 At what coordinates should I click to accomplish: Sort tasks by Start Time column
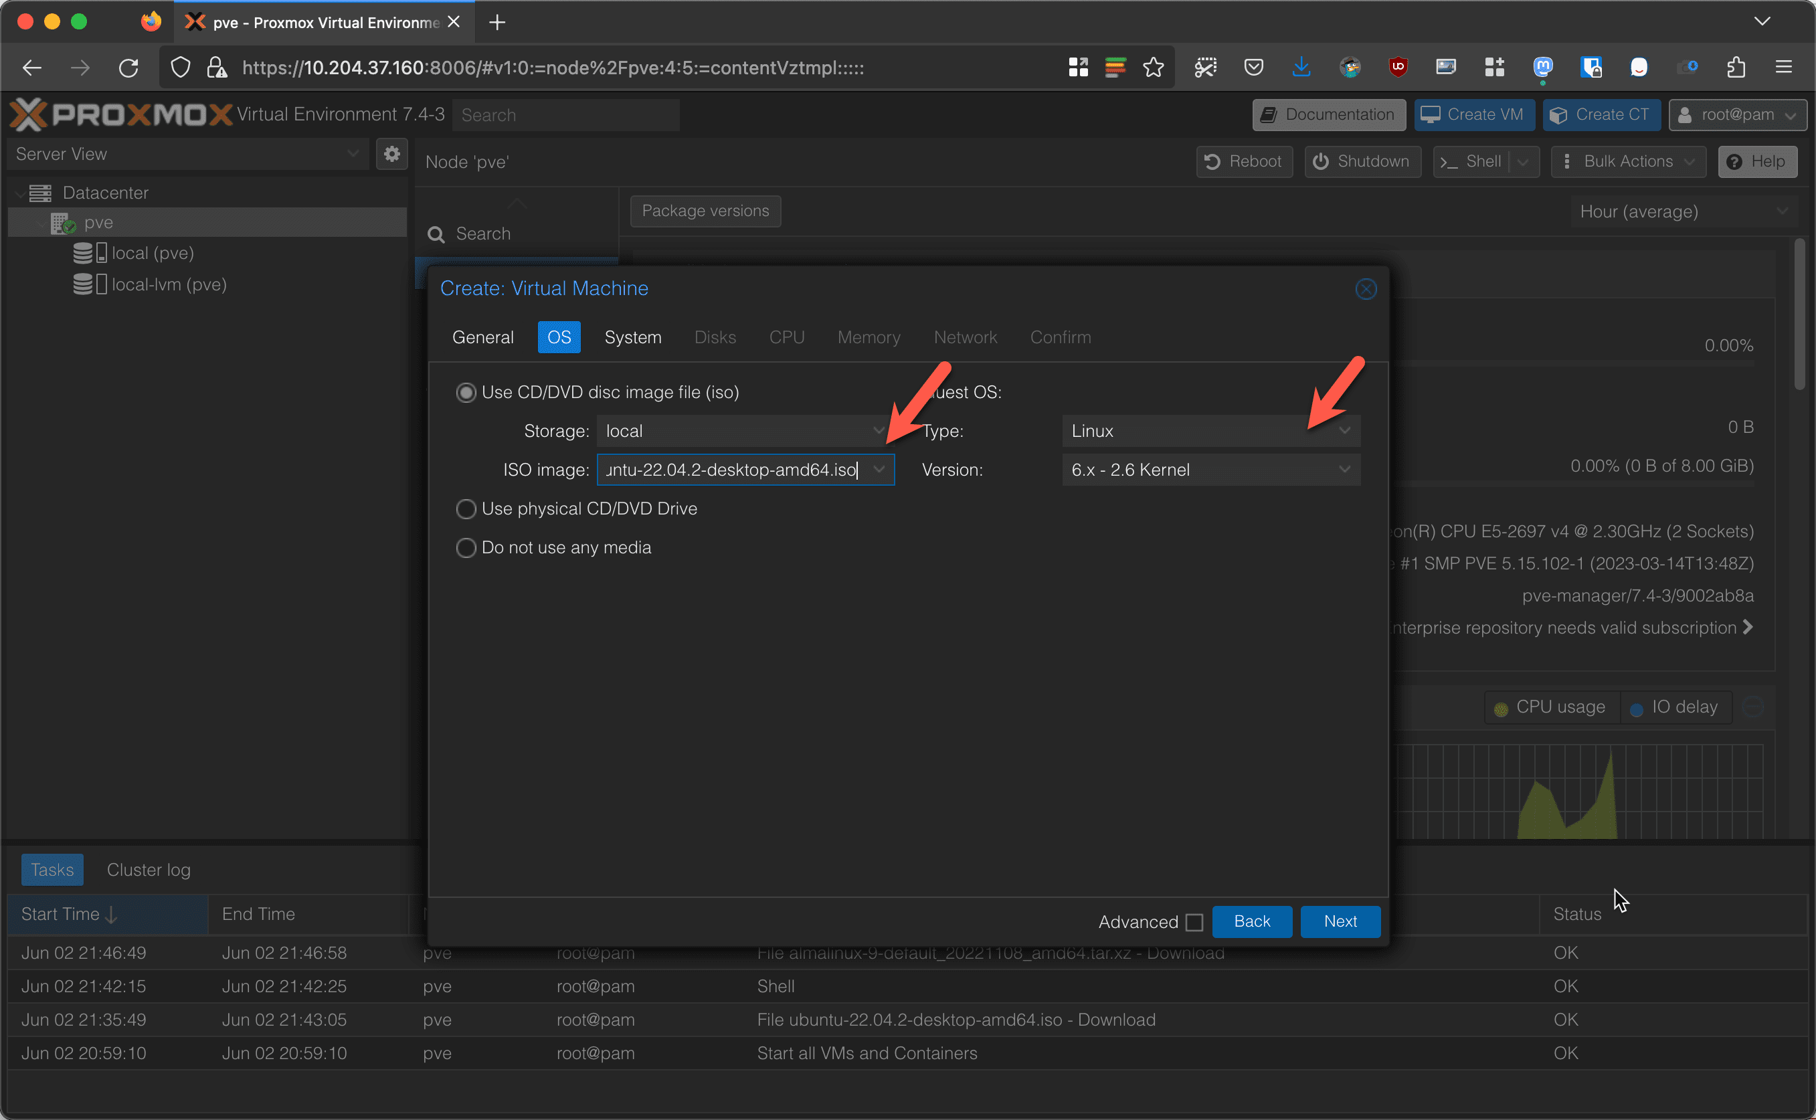click(107, 915)
